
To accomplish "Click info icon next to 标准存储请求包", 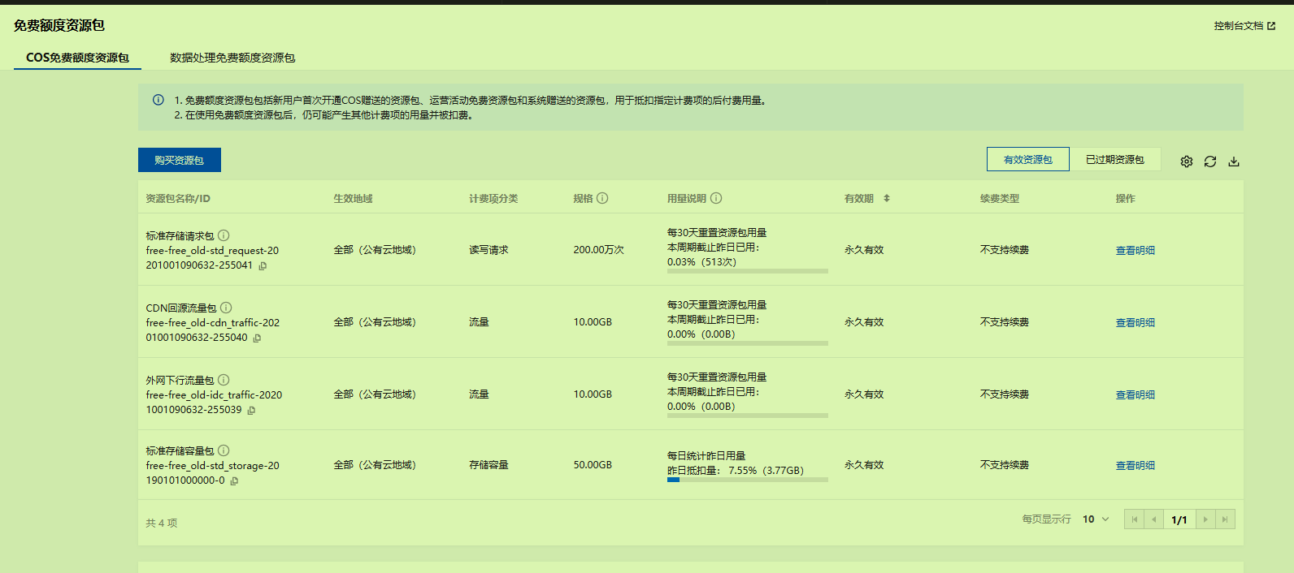I will tap(224, 235).
